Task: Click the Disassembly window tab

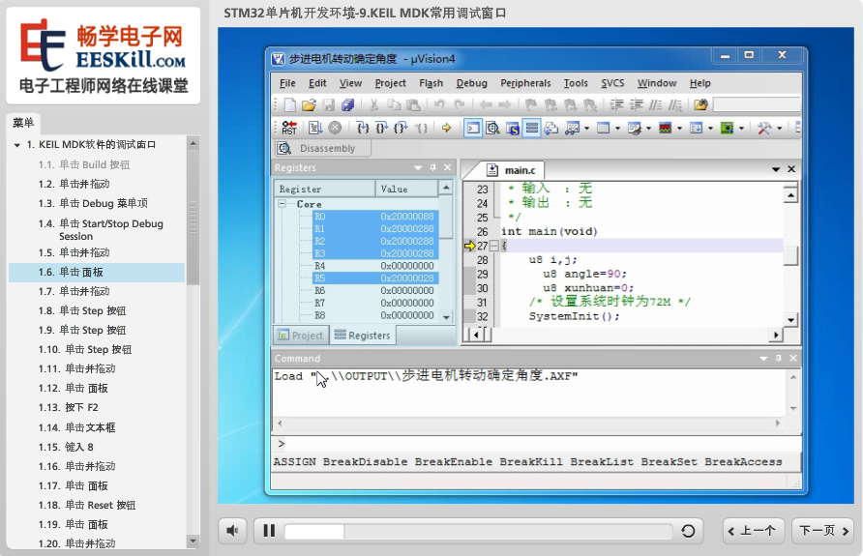Action: (322, 149)
